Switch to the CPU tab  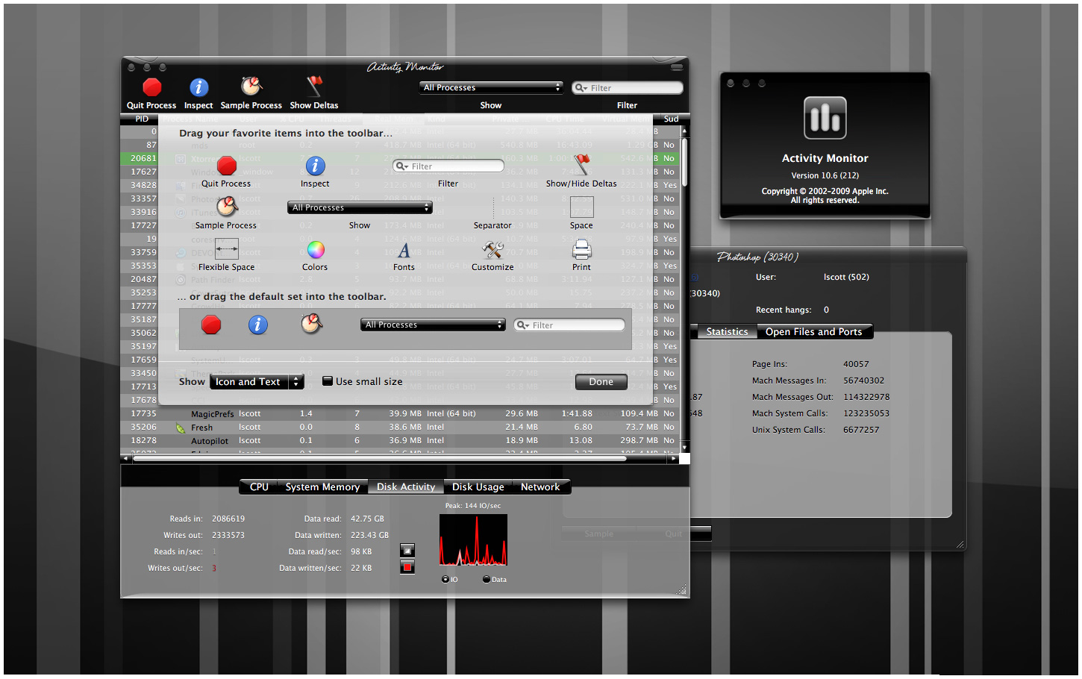click(x=259, y=486)
